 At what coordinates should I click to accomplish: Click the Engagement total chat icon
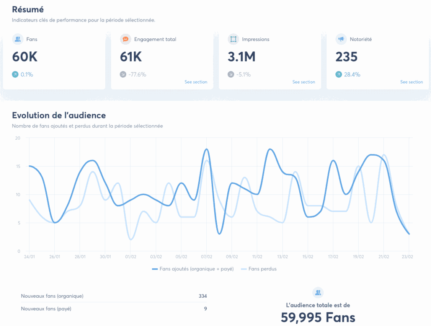coord(125,39)
